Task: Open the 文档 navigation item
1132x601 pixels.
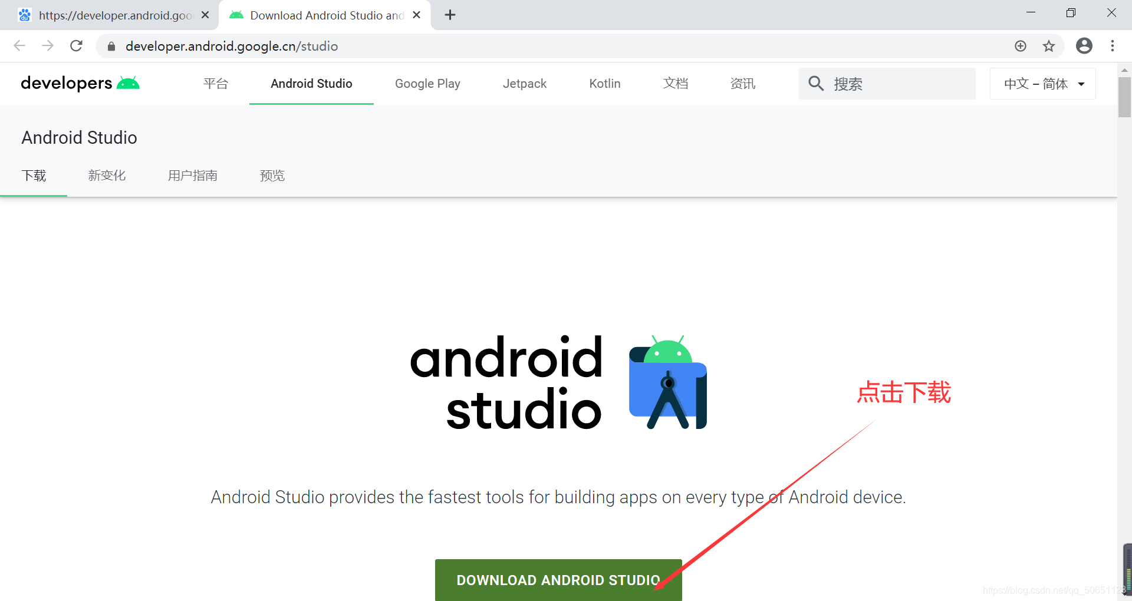Action: (x=676, y=84)
